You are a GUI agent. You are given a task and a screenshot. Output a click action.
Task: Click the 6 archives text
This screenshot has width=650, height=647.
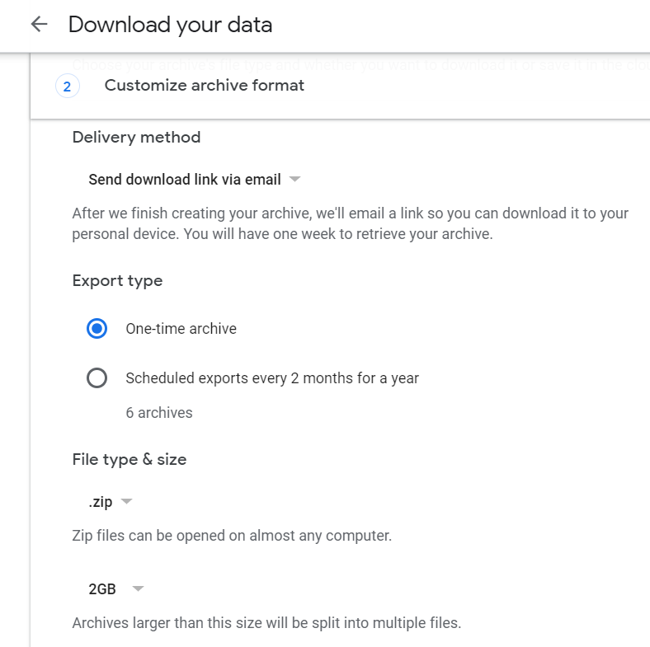pyautogui.click(x=159, y=413)
